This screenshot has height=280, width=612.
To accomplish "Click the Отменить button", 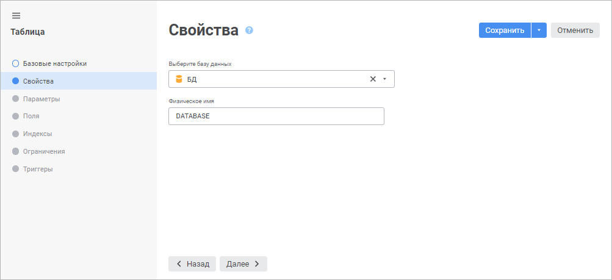I will tap(575, 31).
